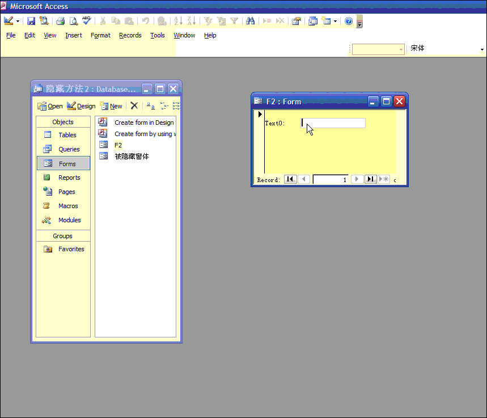
Task: Open the Tools menu
Action: [158, 35]
